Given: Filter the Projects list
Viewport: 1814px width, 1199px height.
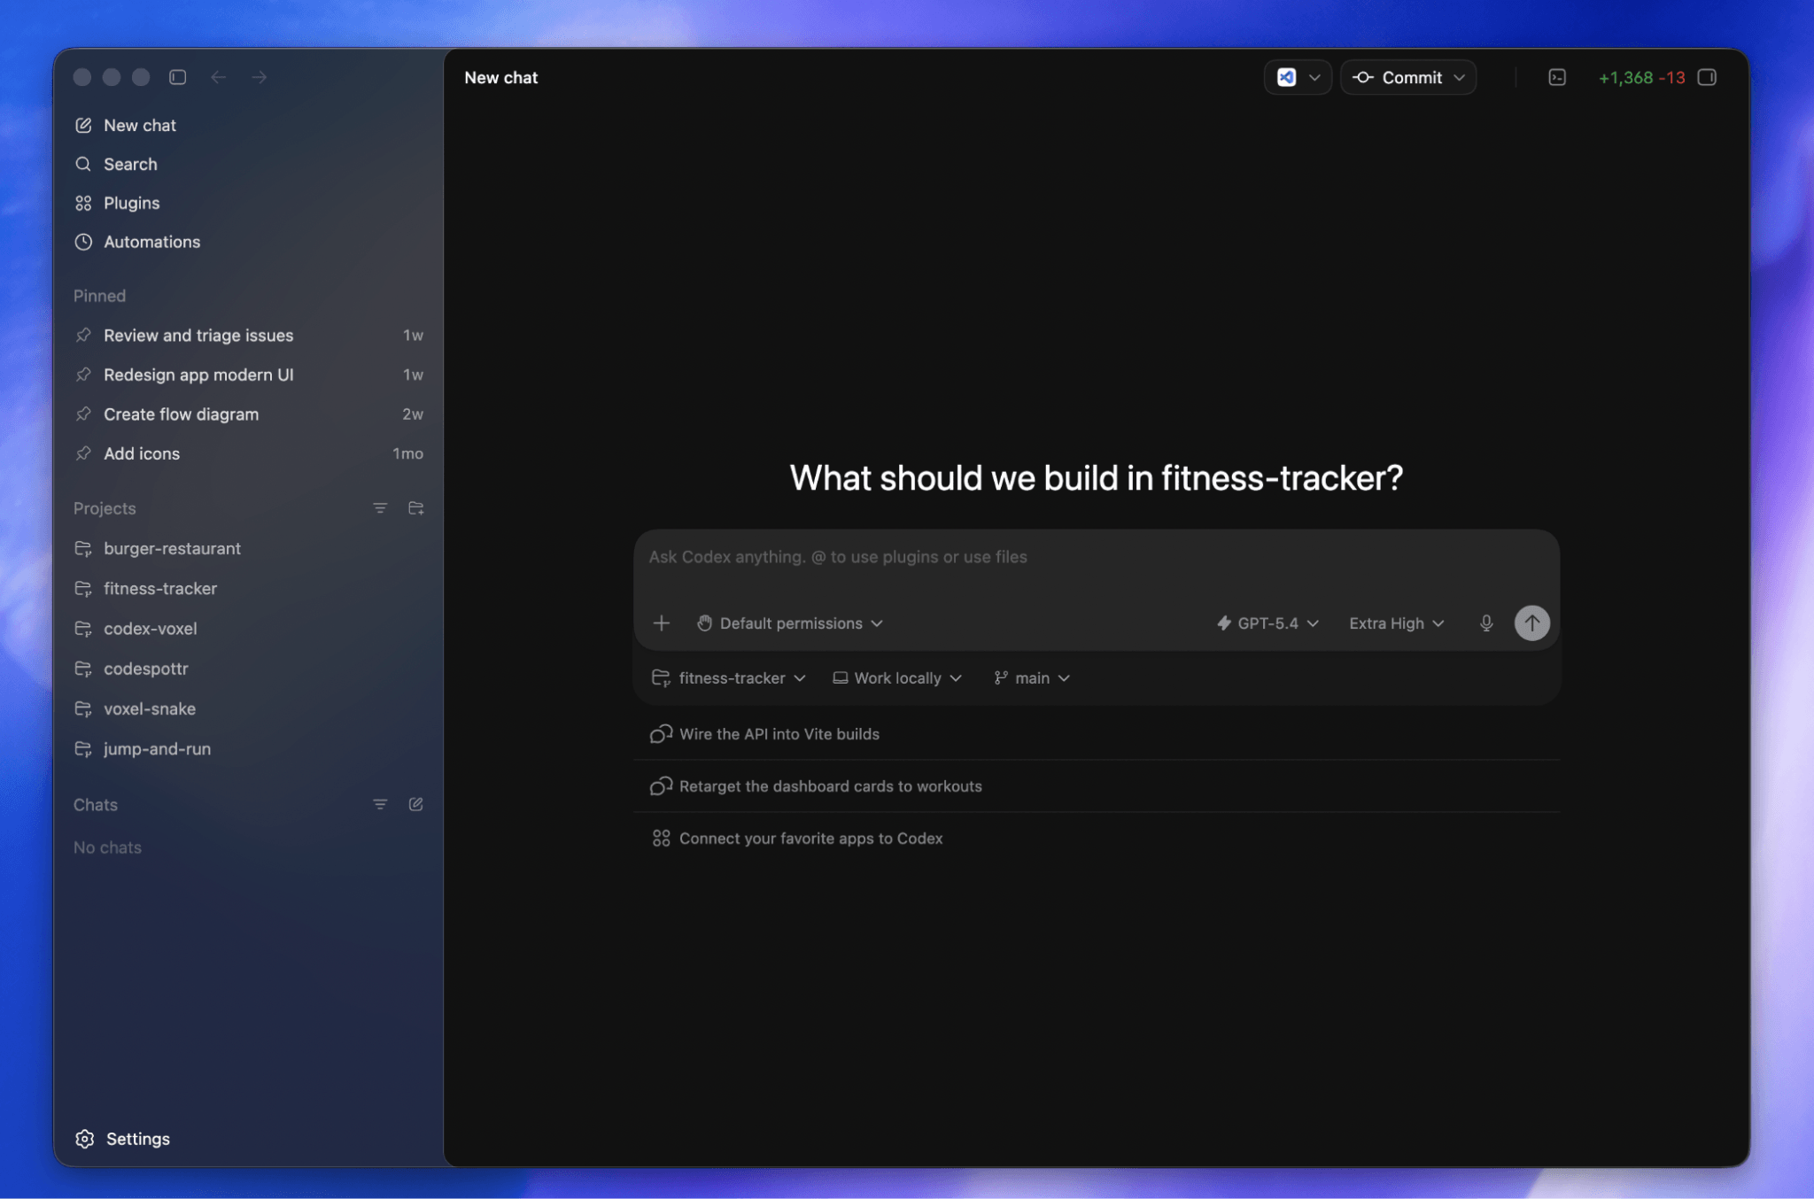Looking at the screenshot, I should pos(380,508).
